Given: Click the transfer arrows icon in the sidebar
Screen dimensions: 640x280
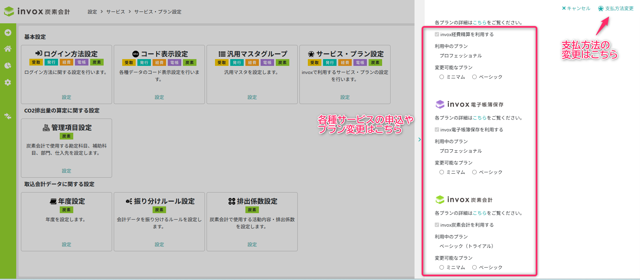Looking at the screenshot, I should click(8, 116).
